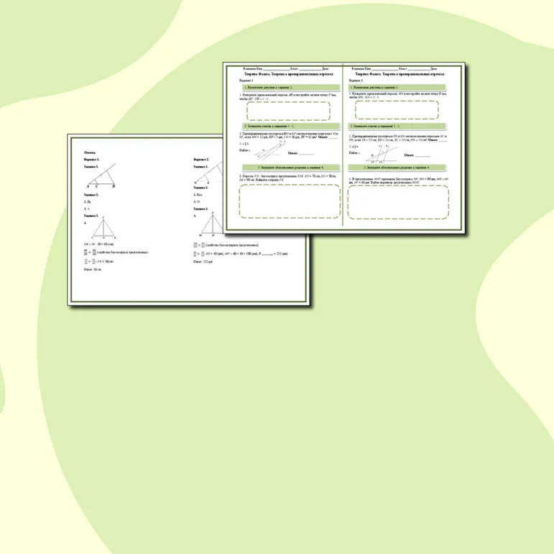Click the 'Ответы' heading on the answers page
Screen dimensions: 554x554
tap(90, 152)
